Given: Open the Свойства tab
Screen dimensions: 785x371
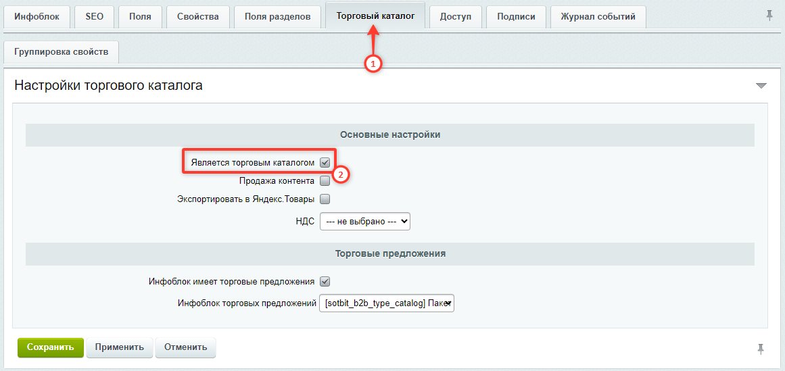Looking at the screenshot, I should point(197,16).
